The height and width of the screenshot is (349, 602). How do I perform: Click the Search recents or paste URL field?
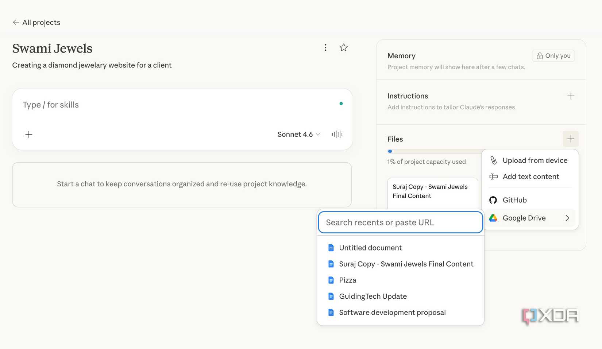point(400,222)
